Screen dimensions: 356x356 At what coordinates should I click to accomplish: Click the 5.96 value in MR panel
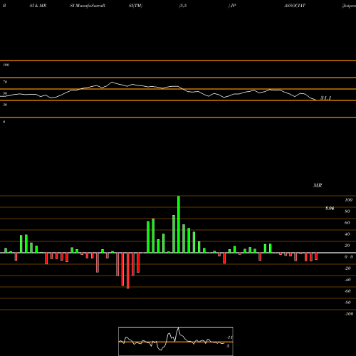(x=330, y=209)
